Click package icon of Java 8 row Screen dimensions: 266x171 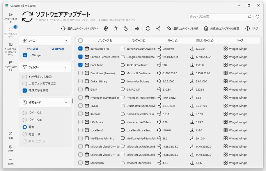tap(87, 106)
